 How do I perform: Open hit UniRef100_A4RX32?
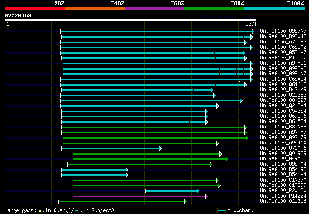click(283, 159)
